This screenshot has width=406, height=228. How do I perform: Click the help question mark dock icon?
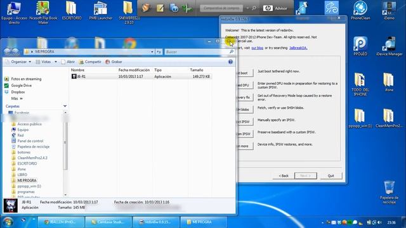(174, 8)
